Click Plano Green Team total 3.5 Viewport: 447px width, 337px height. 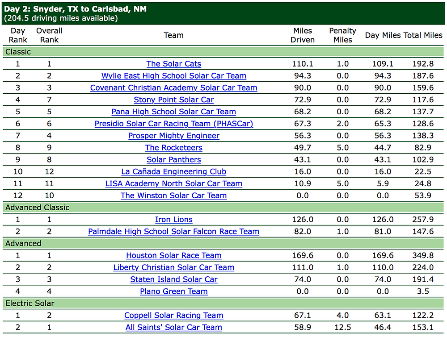423,291
